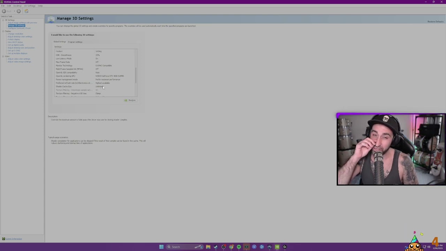The height and width of the screenshot is (251, 446).
Task: Select Adjust image settings with preview
Action: pyautogui.click(x=22, y=23)
